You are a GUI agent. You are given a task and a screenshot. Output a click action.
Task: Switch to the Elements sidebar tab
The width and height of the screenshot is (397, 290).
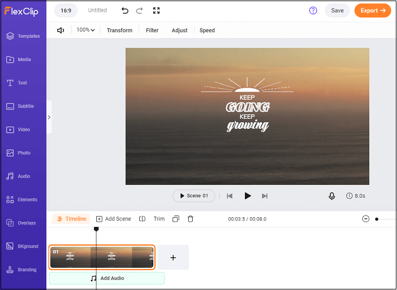click(23, 199)
